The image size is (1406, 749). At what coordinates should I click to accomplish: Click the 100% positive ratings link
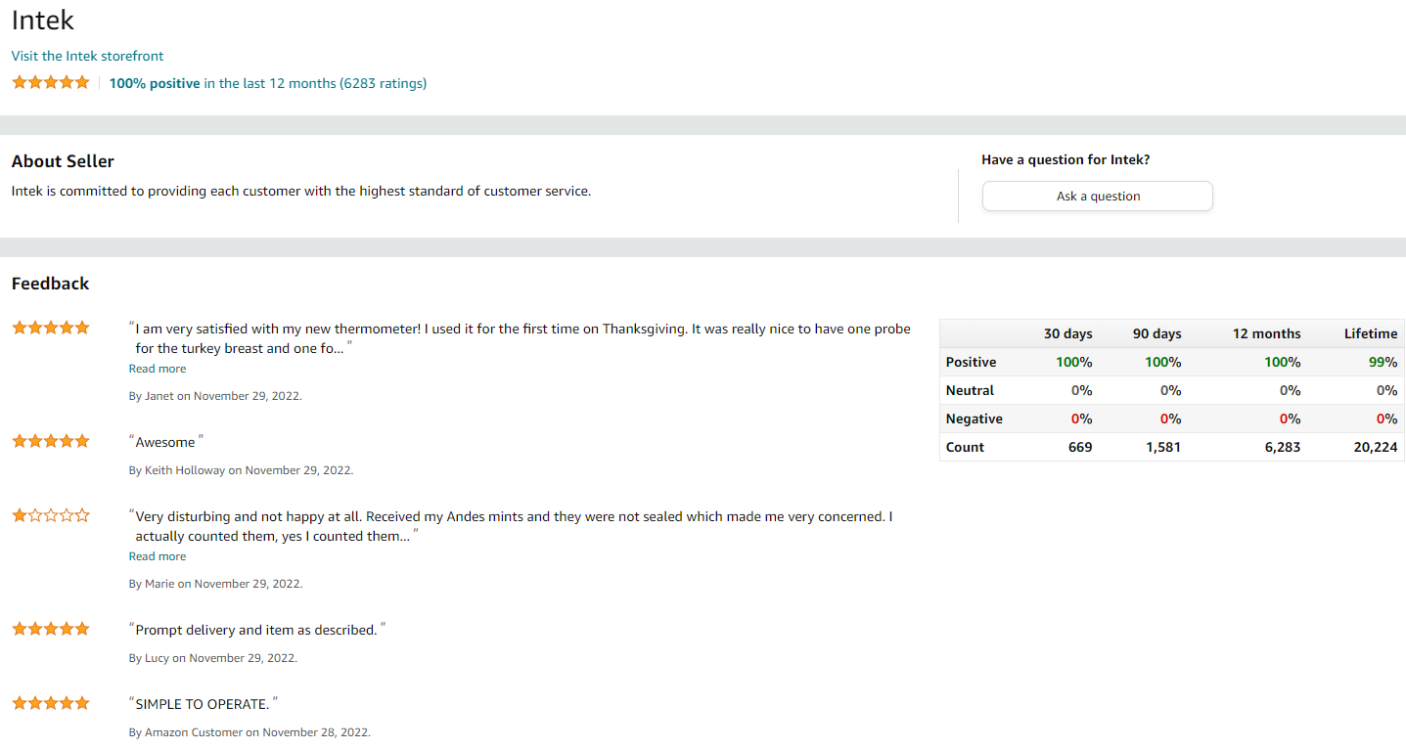tap(267, 83)
